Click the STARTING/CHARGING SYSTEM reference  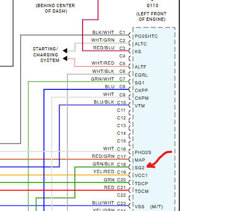click(45, 55)
